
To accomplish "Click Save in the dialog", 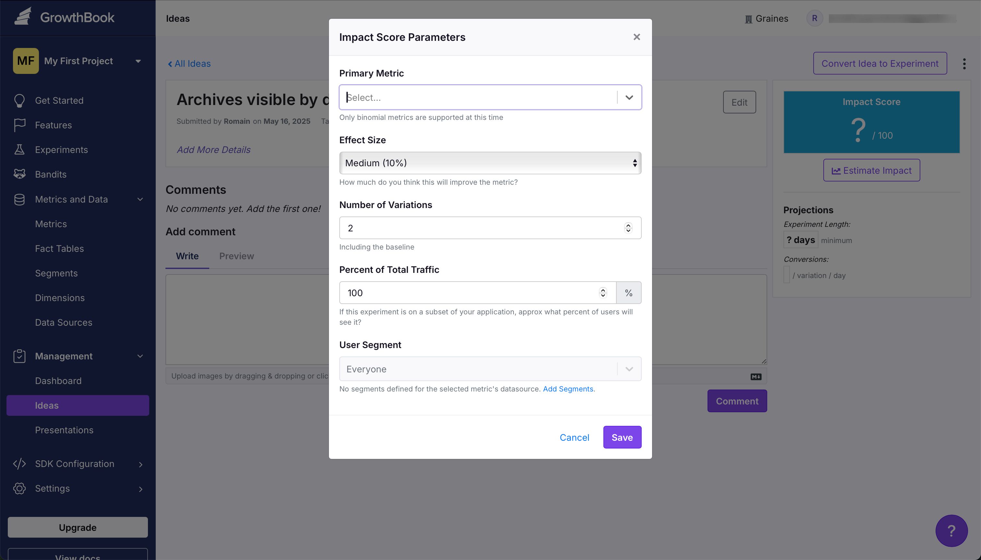I will coord(622,437).
